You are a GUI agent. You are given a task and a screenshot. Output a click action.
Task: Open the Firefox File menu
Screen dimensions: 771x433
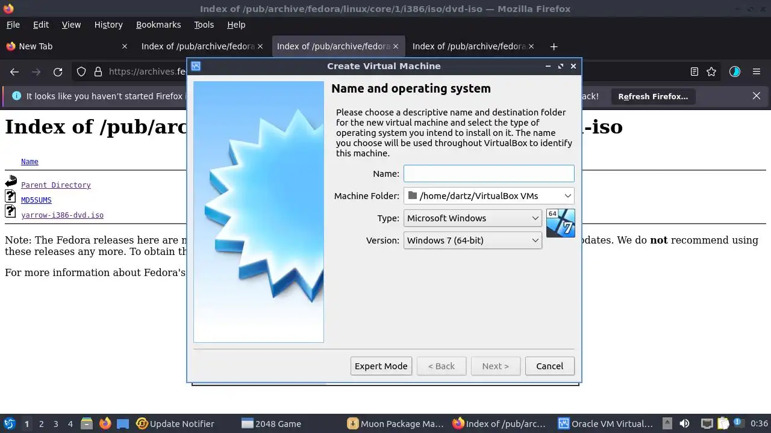[x=13, y=25]
